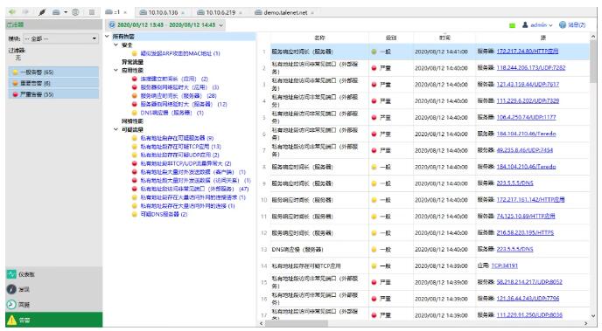602x331 pixels.
Task: Collapse the 可疑流量 tree group
Action: tap(116, 129)
